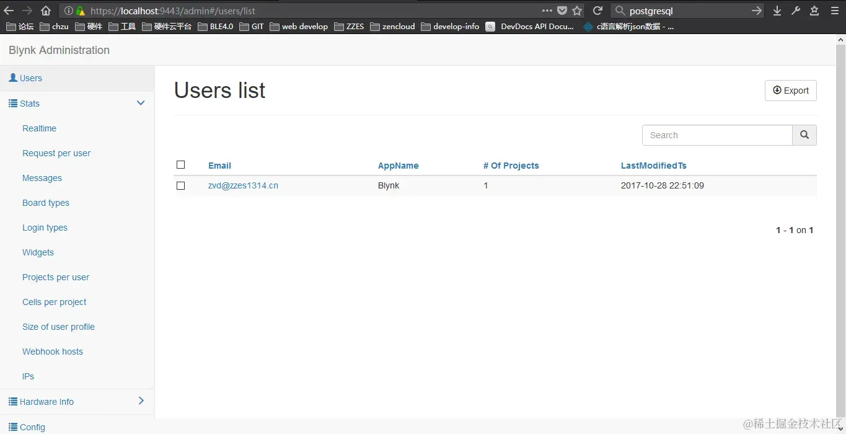Open the GIT bookmarks folder
This screenshot has width=846, height=434.
pyautogui.click(x=252, y=27)
